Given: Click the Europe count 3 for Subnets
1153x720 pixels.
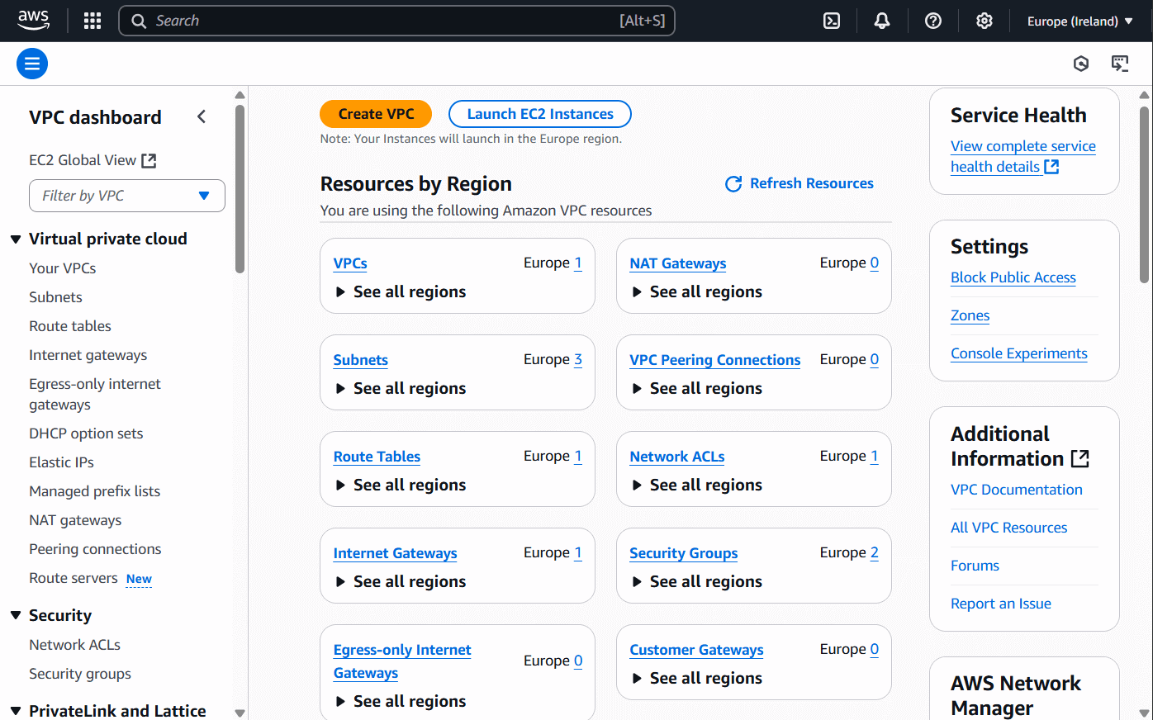Looking at the screenshot, I should pos(578,359).
